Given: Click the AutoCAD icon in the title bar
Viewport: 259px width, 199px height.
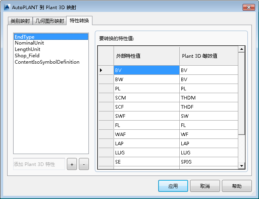Looking at the screenshot, I should coord(7,7).
